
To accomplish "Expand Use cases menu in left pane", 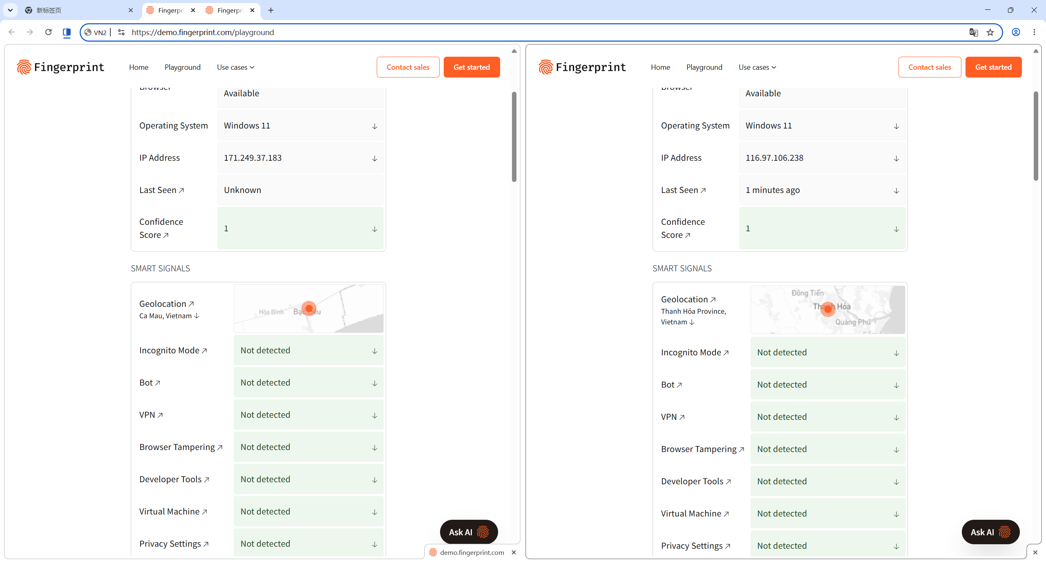I will tap(236, 67).
